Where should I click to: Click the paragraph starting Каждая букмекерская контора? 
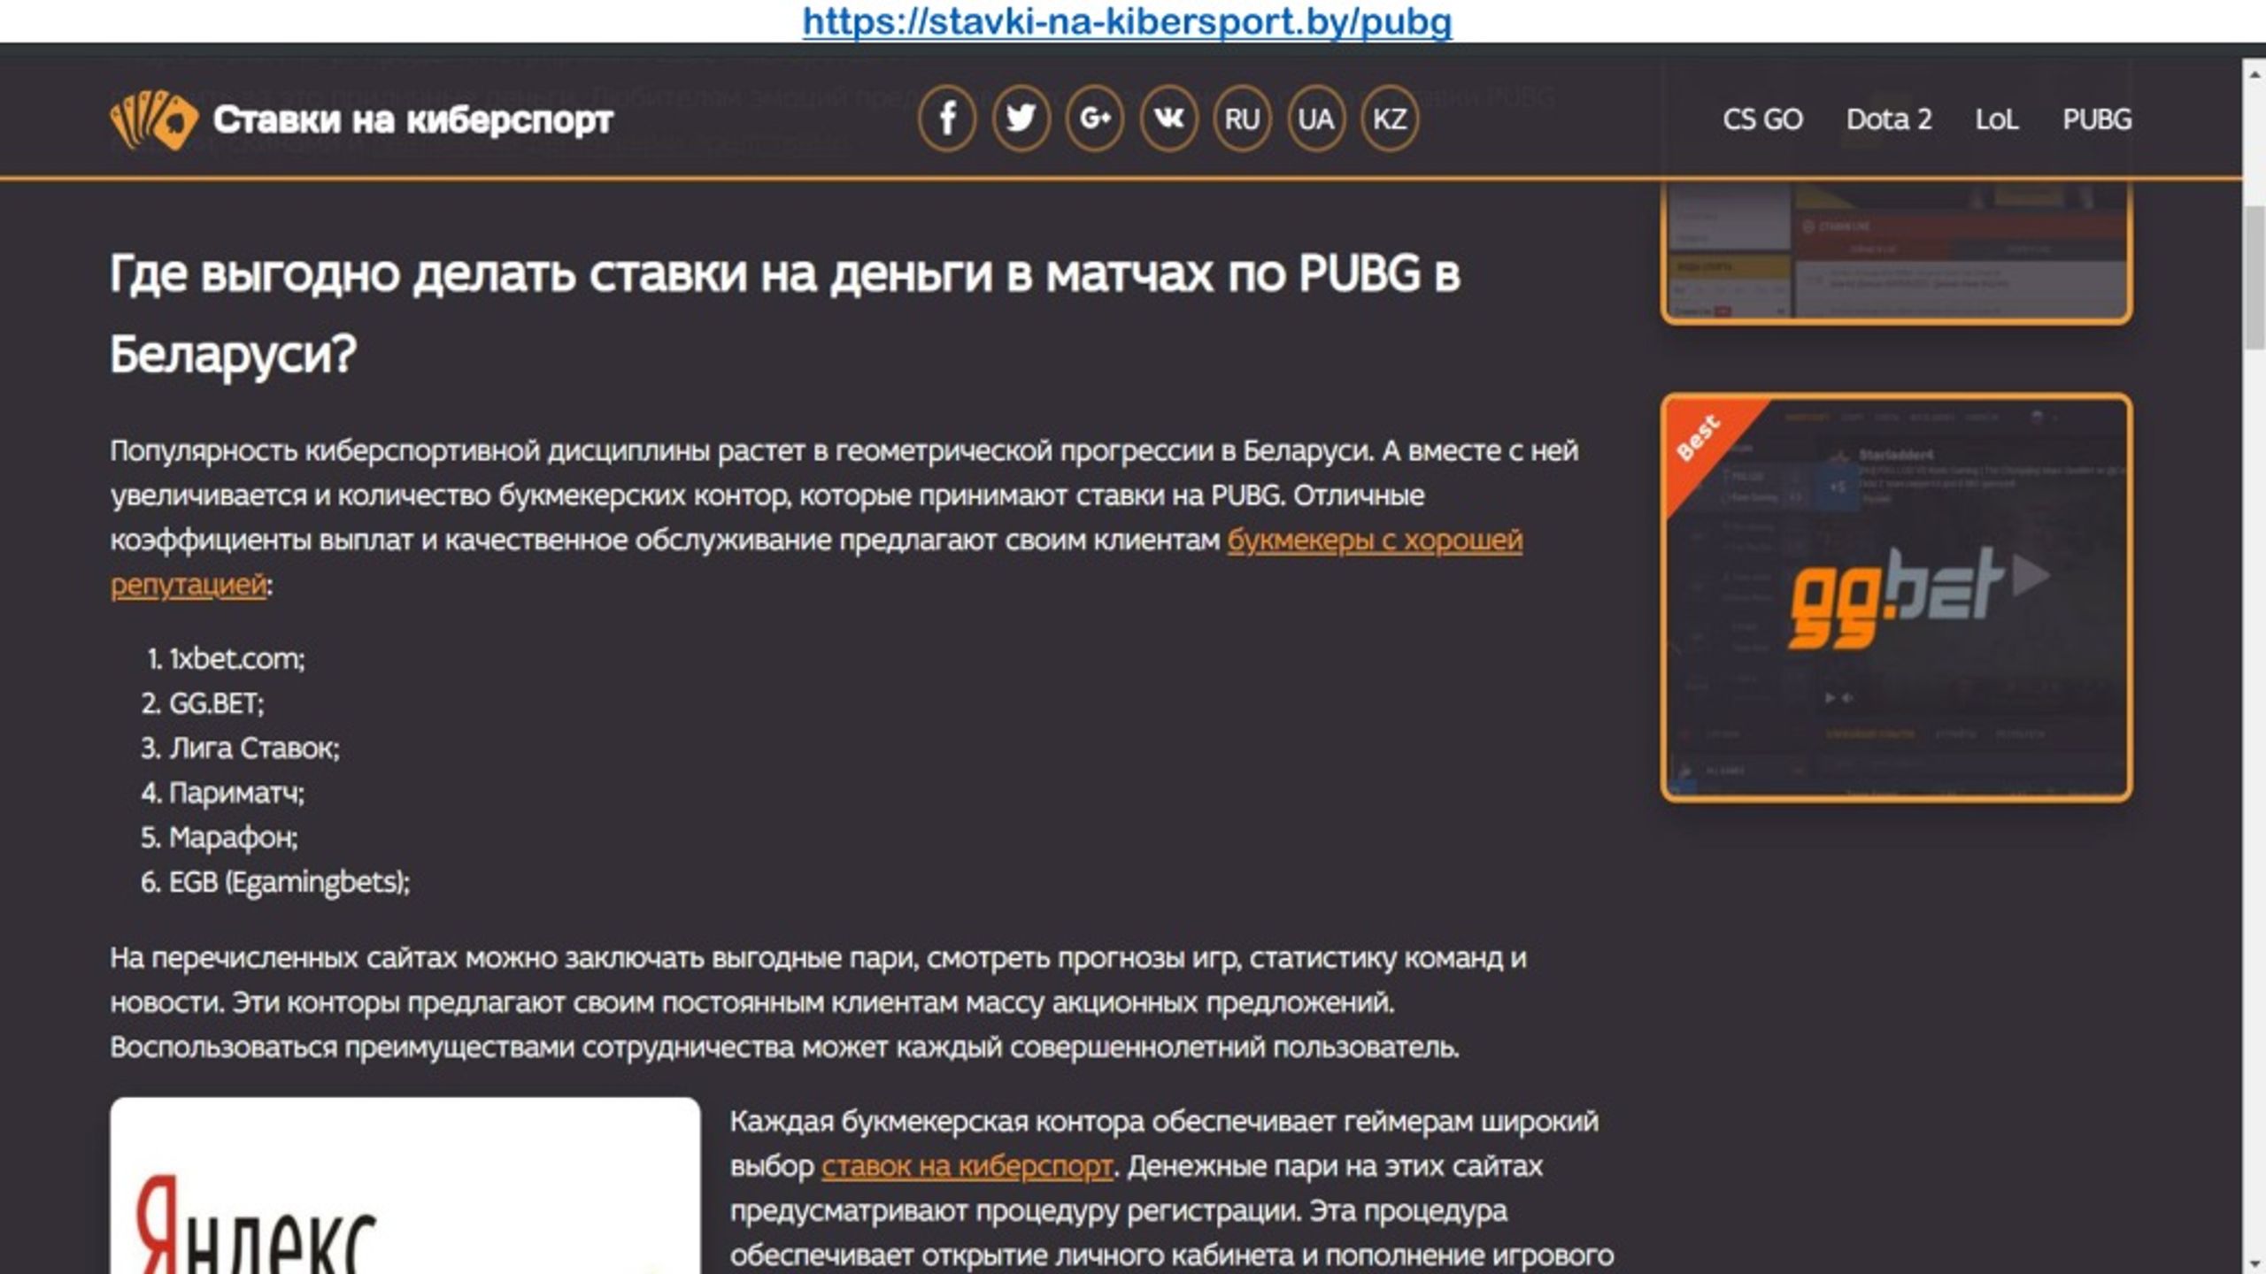[1172, 1188]
